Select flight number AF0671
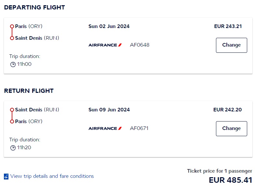This screenshot has height=186, width=255. 139,128
